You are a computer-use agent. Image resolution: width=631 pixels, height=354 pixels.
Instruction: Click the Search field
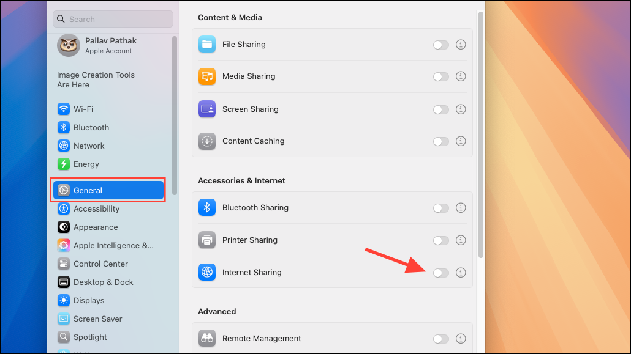[113, 19]
